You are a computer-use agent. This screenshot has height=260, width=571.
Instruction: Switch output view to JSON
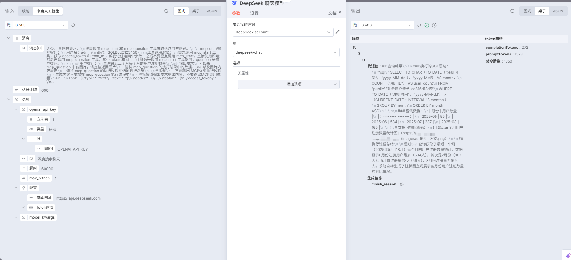coord(558,11)
